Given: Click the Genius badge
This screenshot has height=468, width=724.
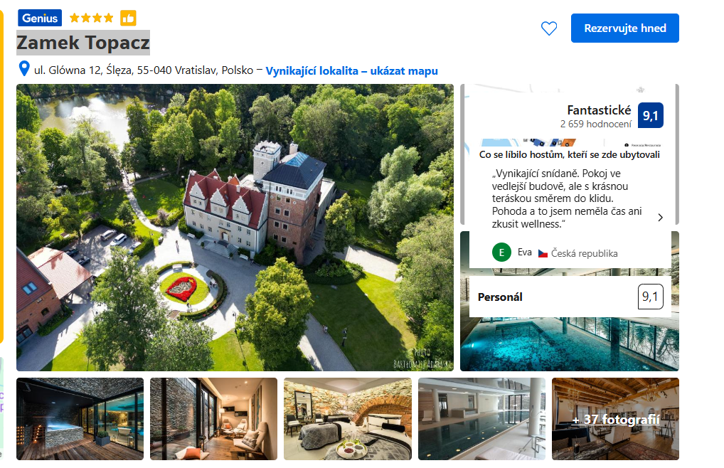Looking at the screenshot, I should [x=40, y=18].
